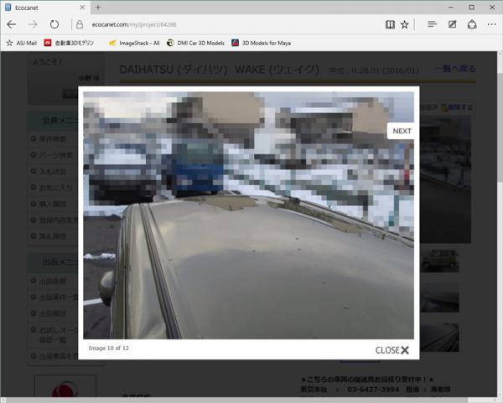Open the more actions ellipsis menu

491,24
